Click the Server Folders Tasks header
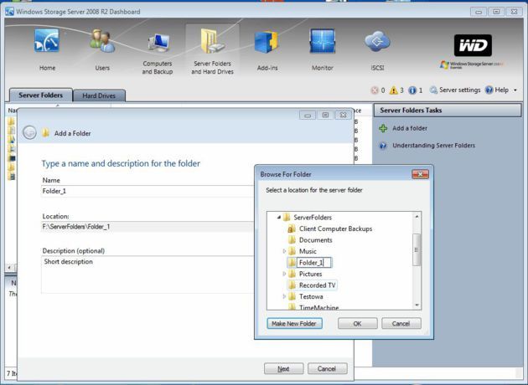This screenshot has height=385, width=528. pyautogui.click(x=448, y=110)
